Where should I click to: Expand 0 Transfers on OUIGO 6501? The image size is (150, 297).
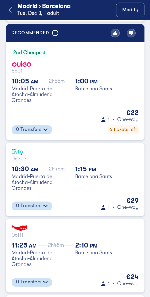pos(32,130)
